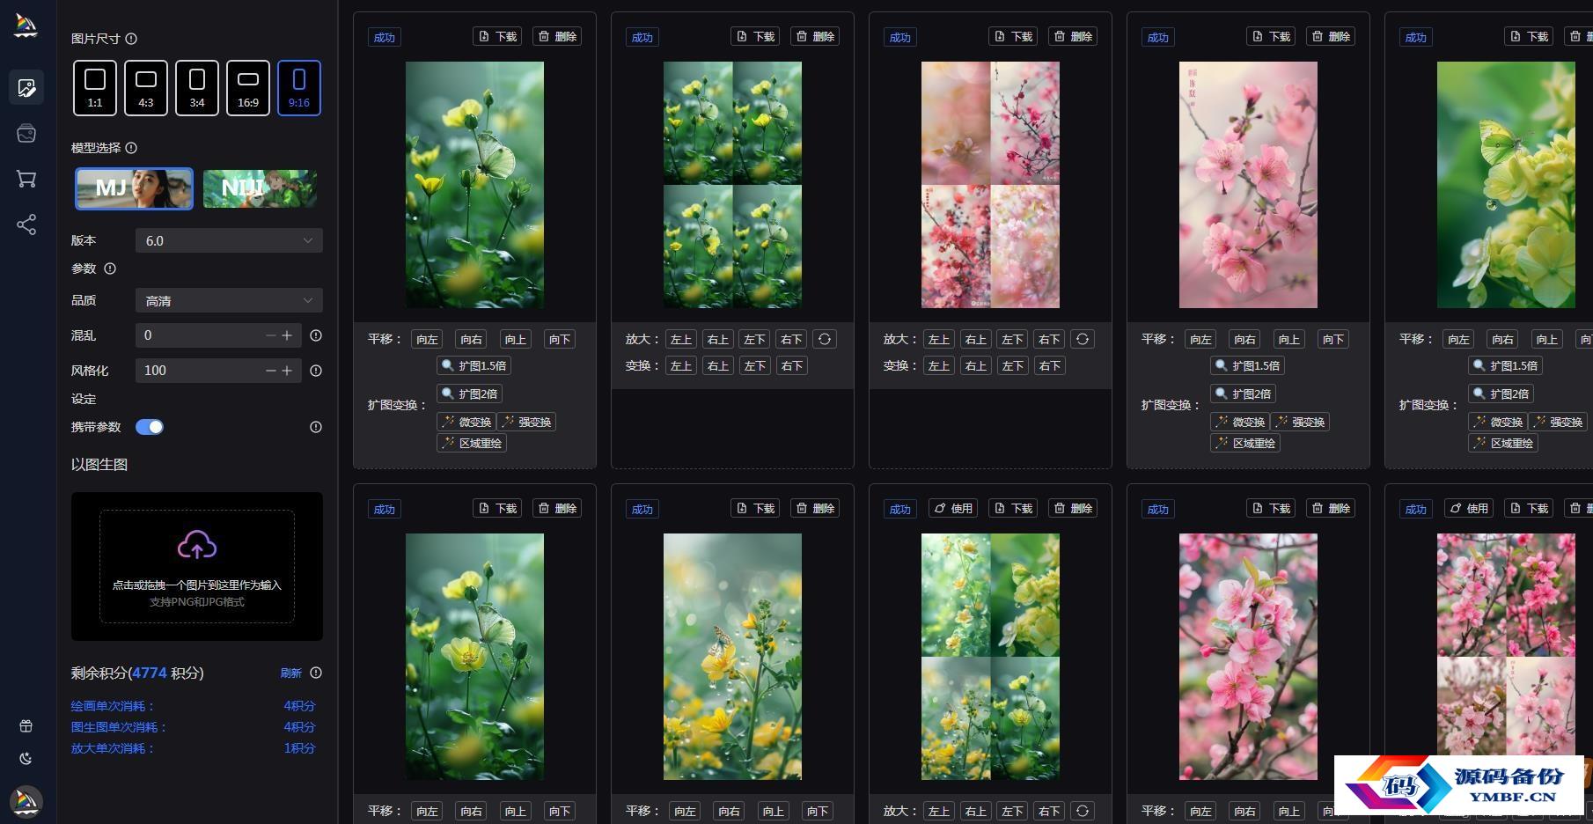Open the 版本 6.0 dropdown
Viewport: 1593px width, 824px height.
pyautogui.click(x=229, y=240)
